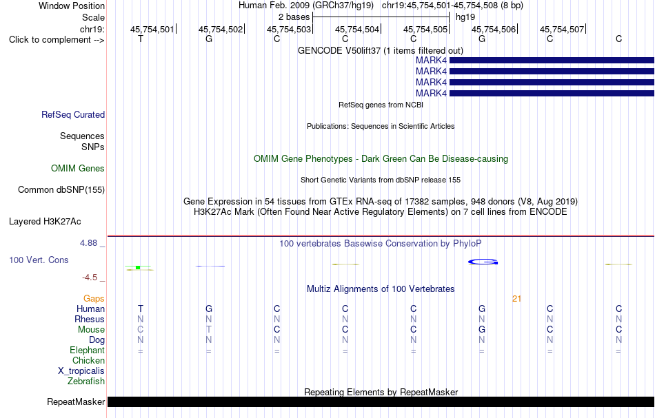Click the chr19: base position label

(92, 29)
